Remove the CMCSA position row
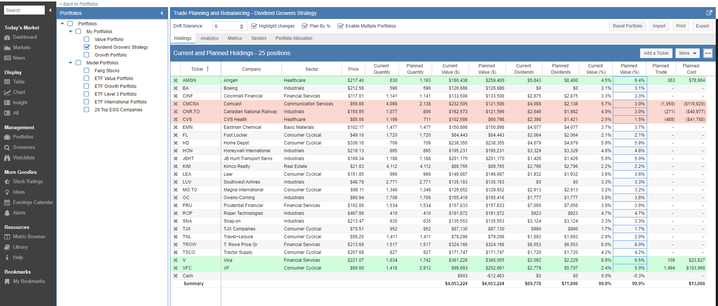Viewport: 718px width, 306px height. coord(176,104)
